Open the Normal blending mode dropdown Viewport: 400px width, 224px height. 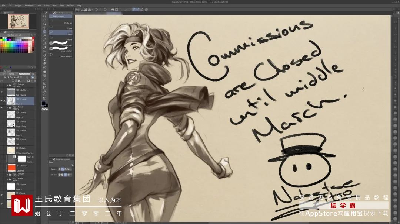tap(12, 74)
